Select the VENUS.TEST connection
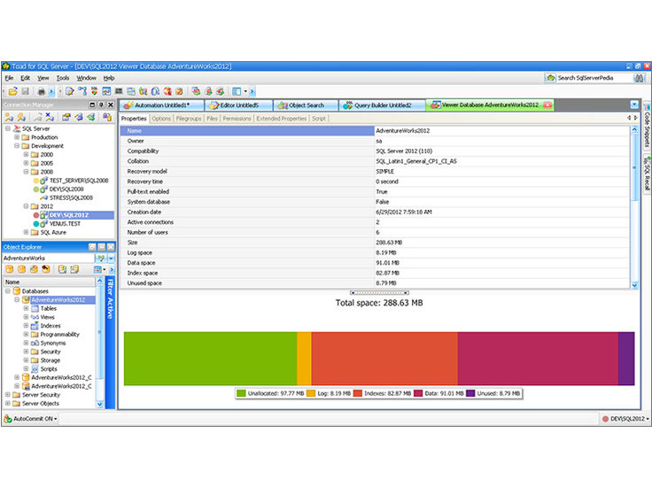 (x=65, y=223)
